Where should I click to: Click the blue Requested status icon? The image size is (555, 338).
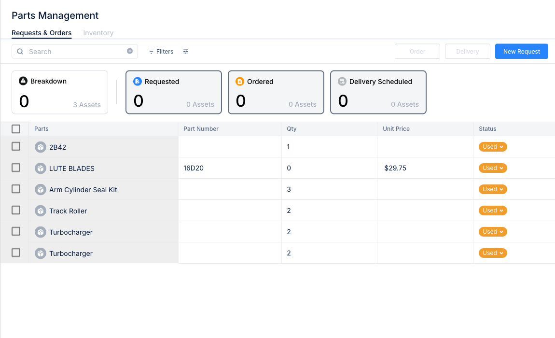138,82
